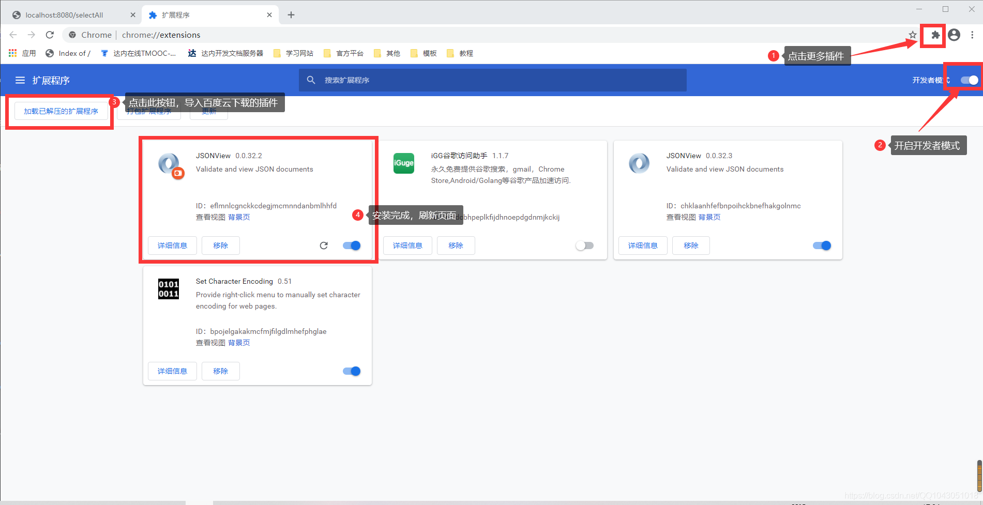Image resolution: width=983 pixels, height=505 pixels.
Task: Click the browser forward arrow
Action: (32, 35)
